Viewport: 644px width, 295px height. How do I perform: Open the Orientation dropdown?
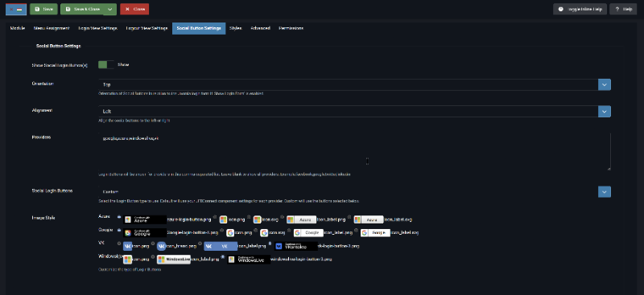[x=354, y=84]
